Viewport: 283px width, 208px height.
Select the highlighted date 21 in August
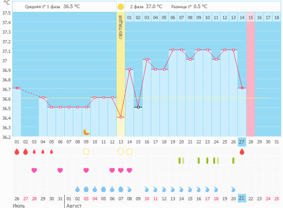[x=242, y=198]
